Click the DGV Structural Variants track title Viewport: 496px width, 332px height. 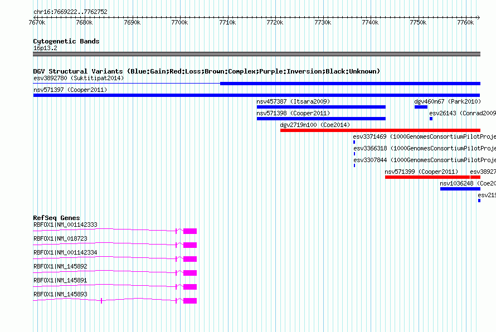click(207, 71)
